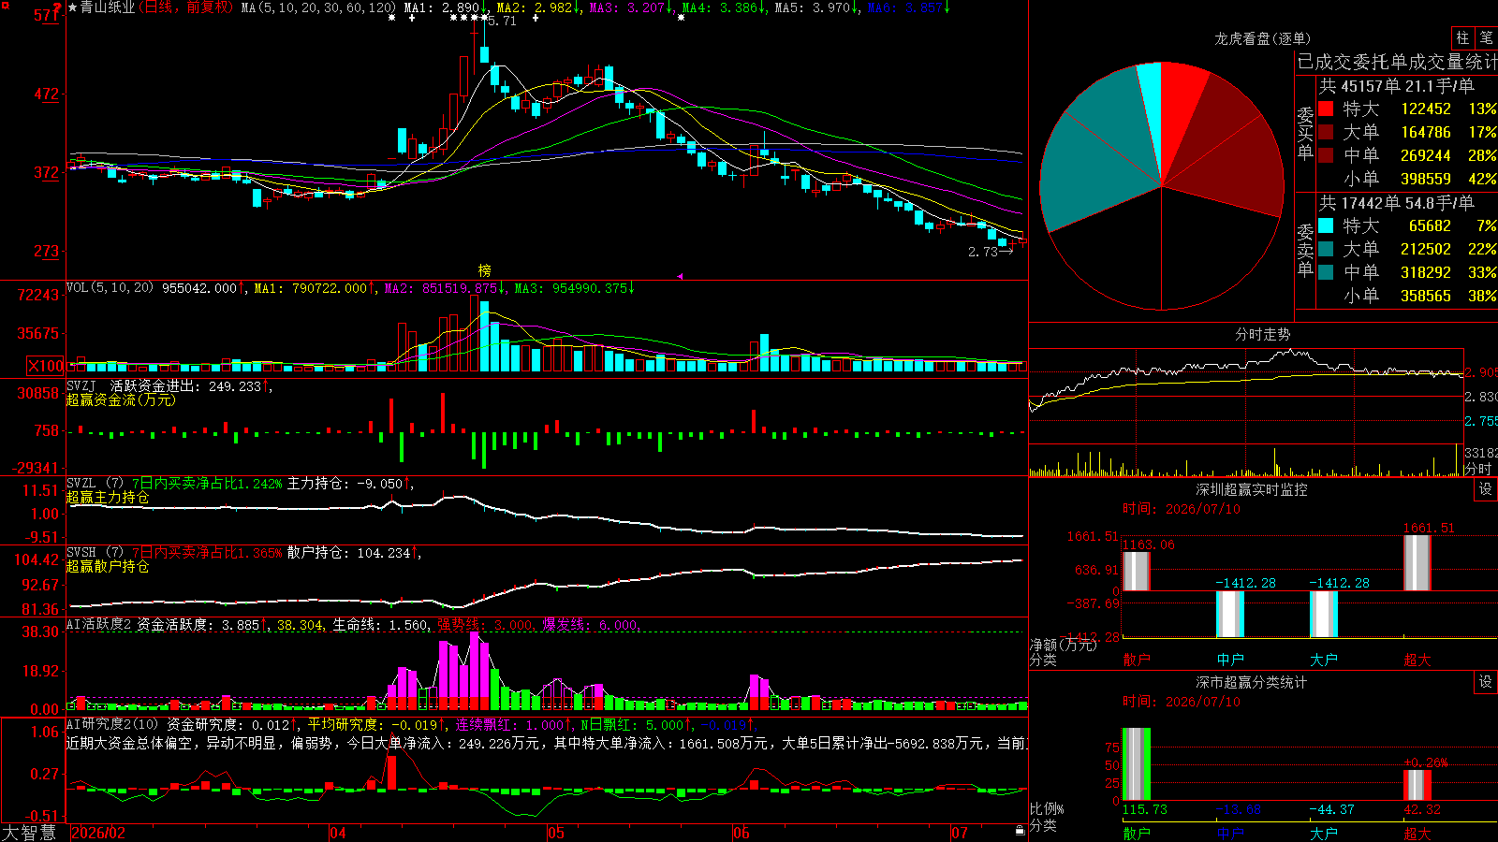Click the 5.71 high price label

[x=503, y=21]
